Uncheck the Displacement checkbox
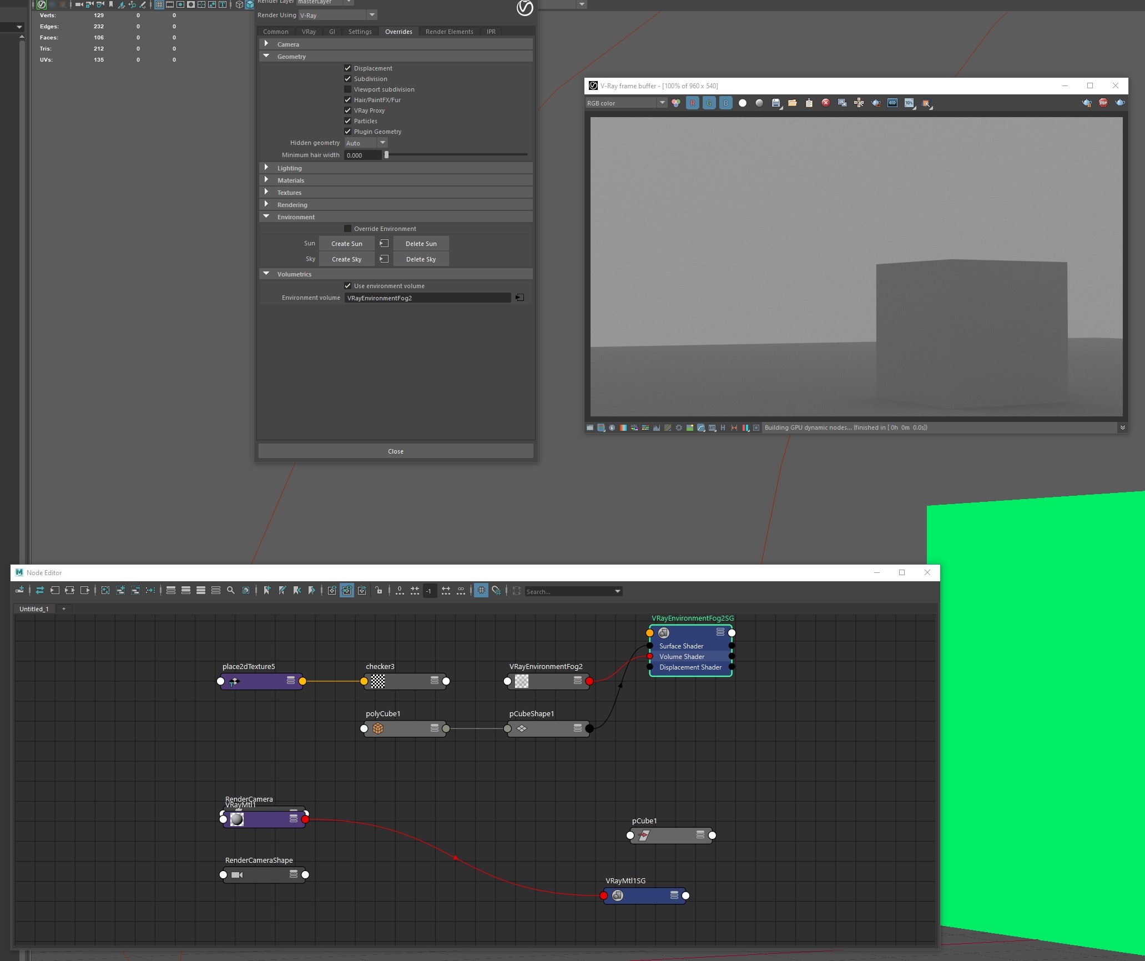This screenshot has width=1145, height=961. click(347, 68)
